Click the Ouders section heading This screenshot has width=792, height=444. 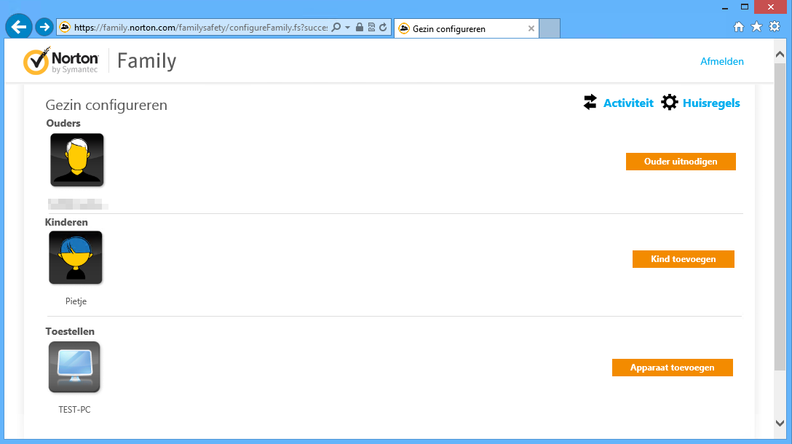[x=63, y=123]
